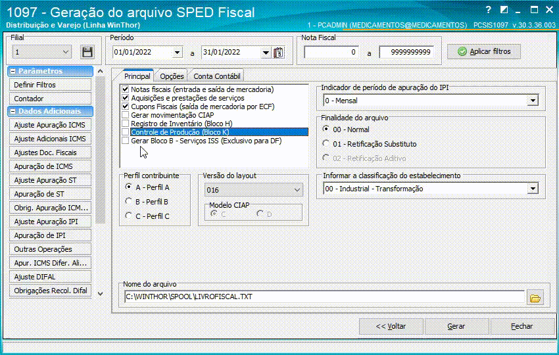Click sidebar scrollbar down arrow
The height and width of the screenshot is (355, 559).
(100, 294)
